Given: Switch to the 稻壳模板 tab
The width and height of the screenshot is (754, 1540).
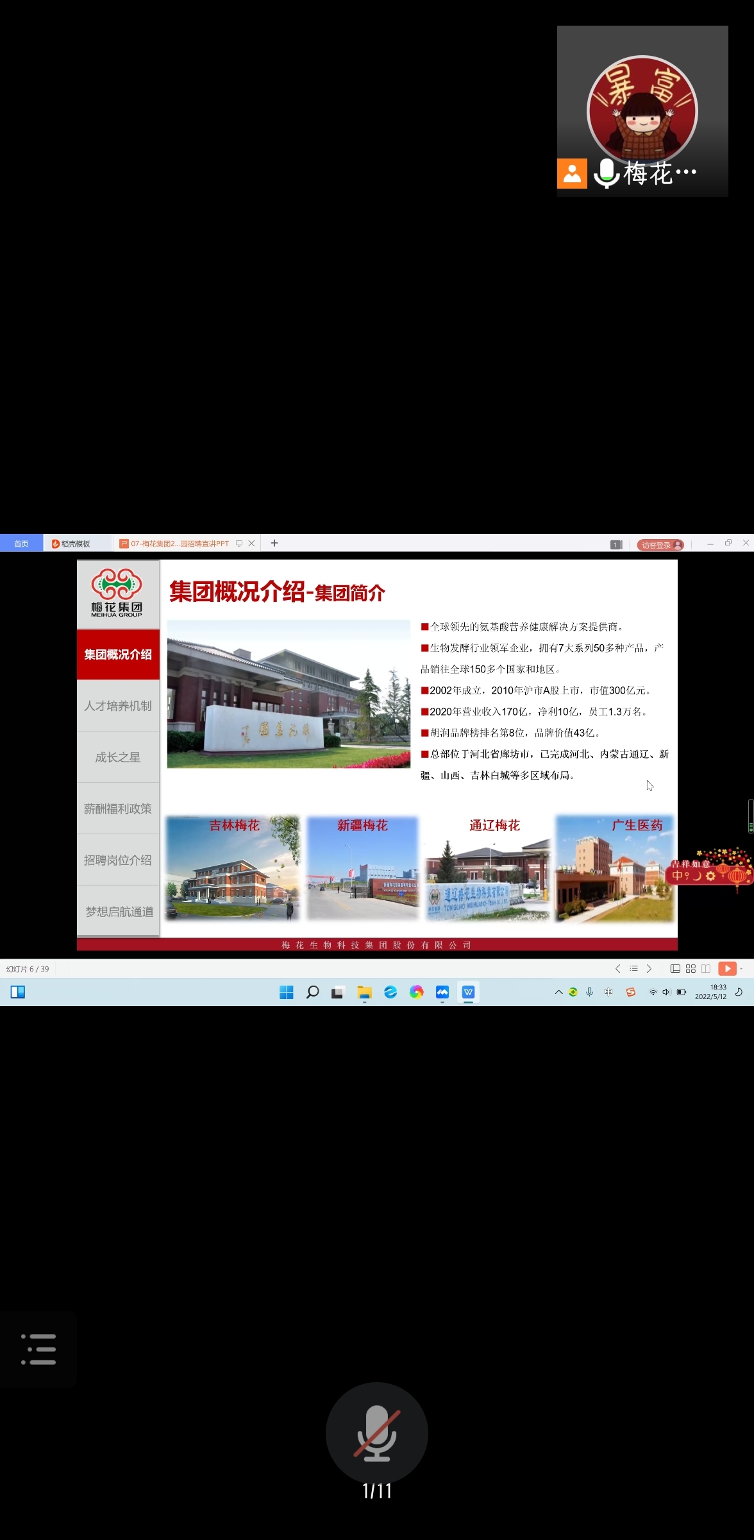Looking at the screenshot, I should click(76, 543).
